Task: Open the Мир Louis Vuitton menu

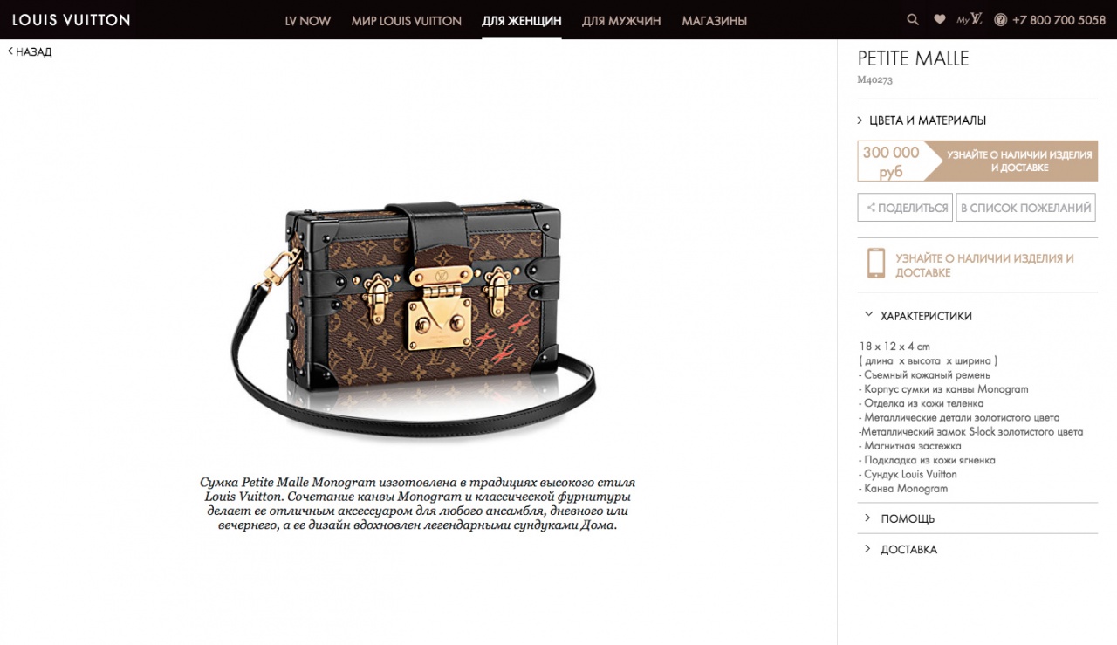Action: tap(407, 21)
